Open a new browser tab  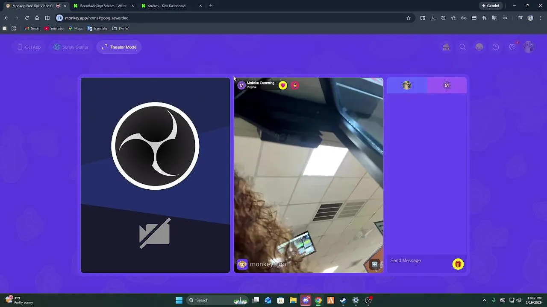(x=211, y=6)
